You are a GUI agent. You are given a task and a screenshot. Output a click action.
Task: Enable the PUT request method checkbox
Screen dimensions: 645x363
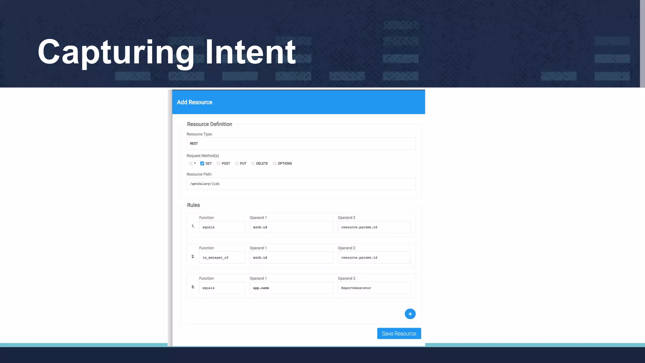pos(237,164)
